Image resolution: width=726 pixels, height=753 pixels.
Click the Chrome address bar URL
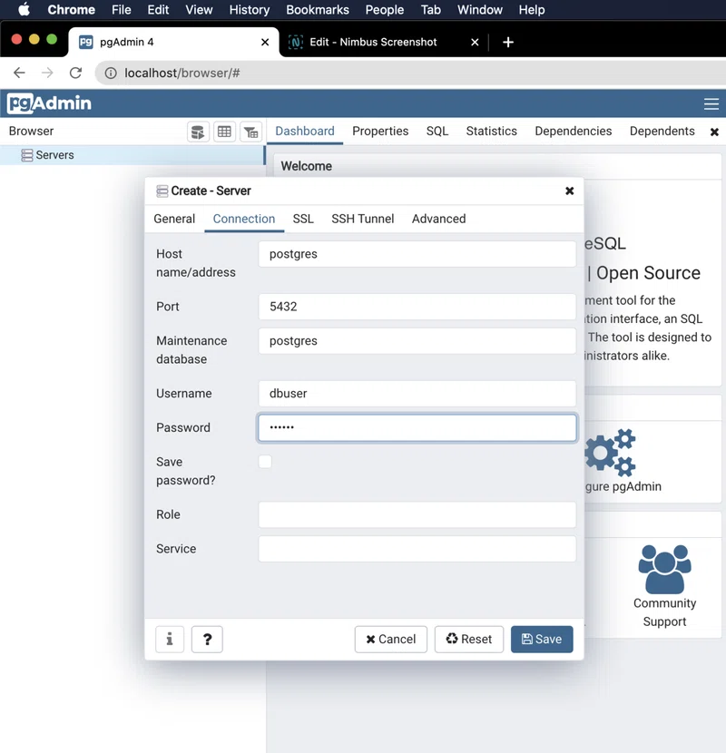click(182, 73)
